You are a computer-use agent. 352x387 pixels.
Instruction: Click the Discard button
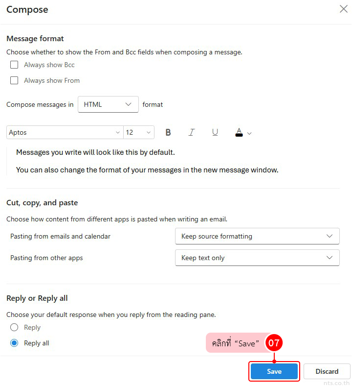(327, 371)
